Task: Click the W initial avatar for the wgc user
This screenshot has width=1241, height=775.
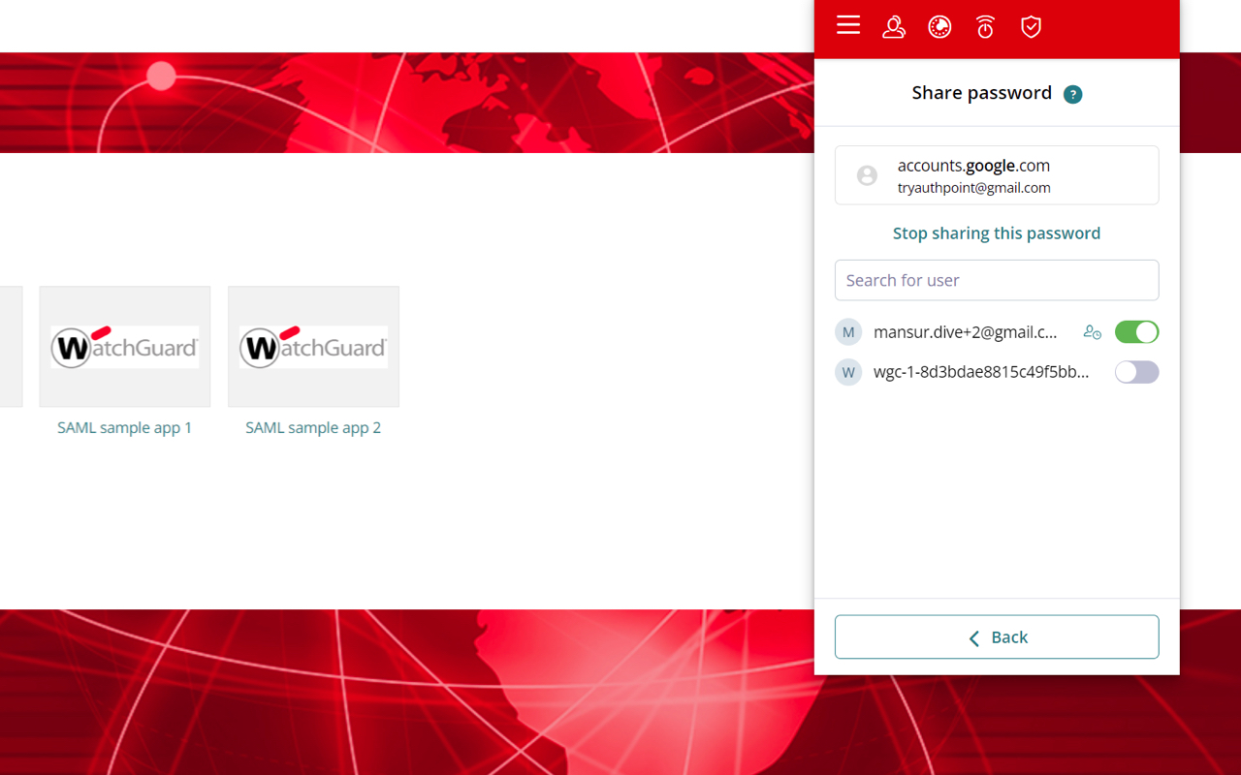Action: click(848, 372)
